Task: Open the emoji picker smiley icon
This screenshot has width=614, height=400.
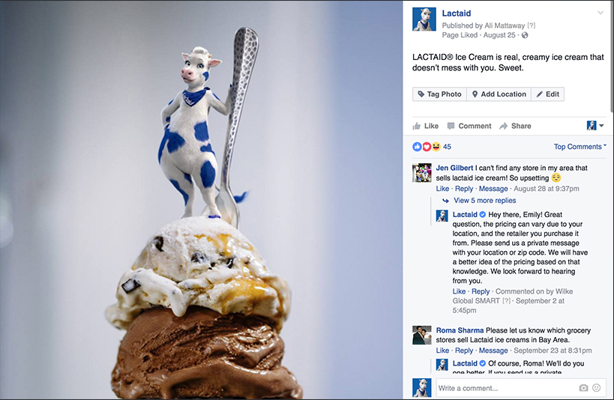Action: (596, 387)
